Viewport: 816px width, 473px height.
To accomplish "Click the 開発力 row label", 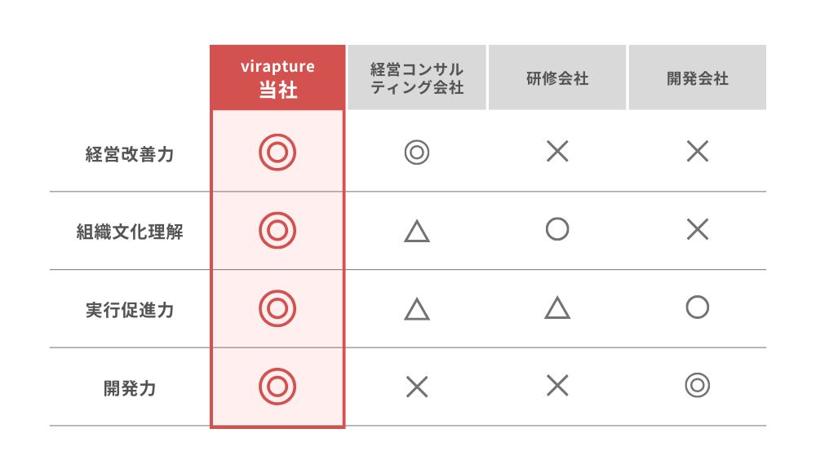I will coord(130,388).
